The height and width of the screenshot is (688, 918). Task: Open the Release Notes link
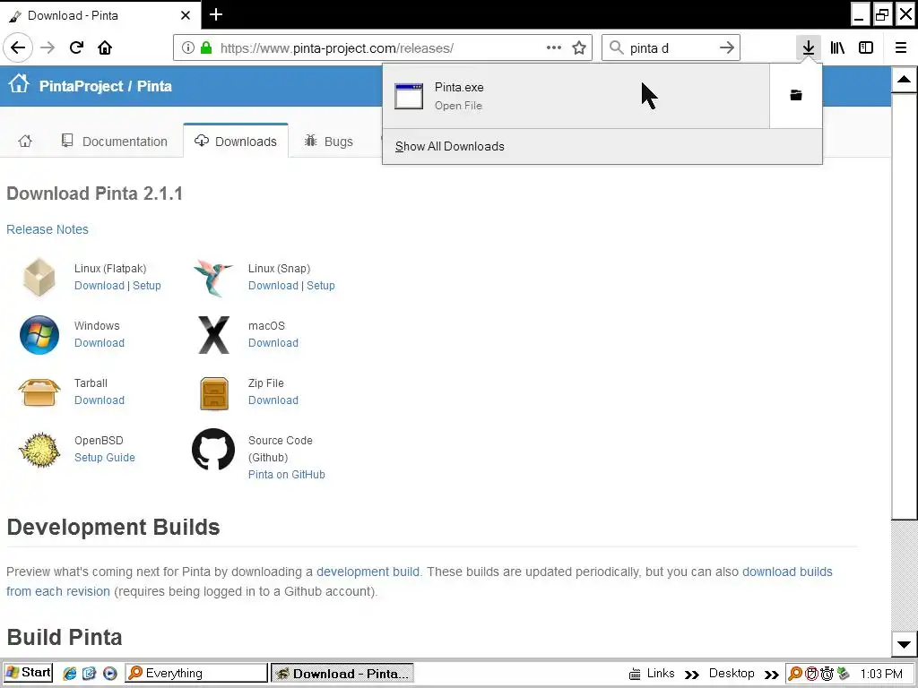click(x=48, y=229)
